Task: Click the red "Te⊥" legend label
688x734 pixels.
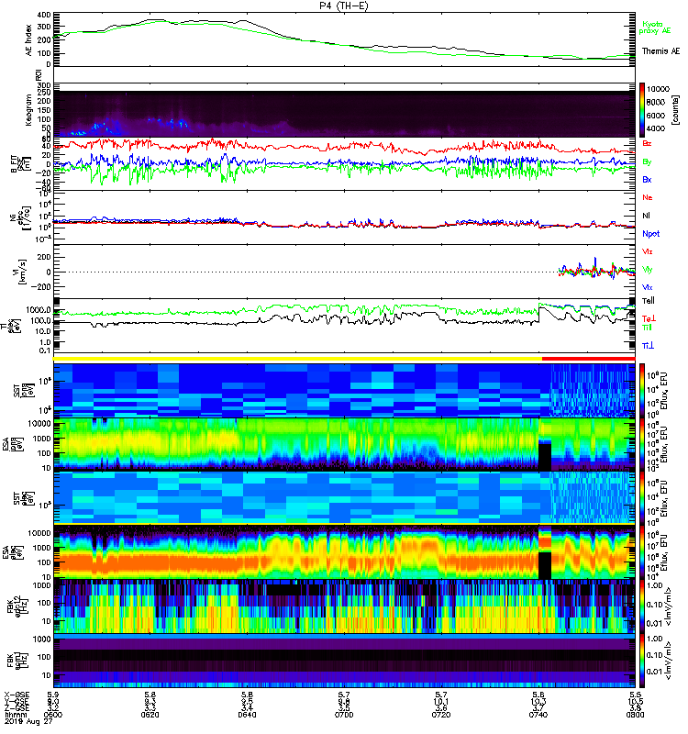Action: point(649,318)
